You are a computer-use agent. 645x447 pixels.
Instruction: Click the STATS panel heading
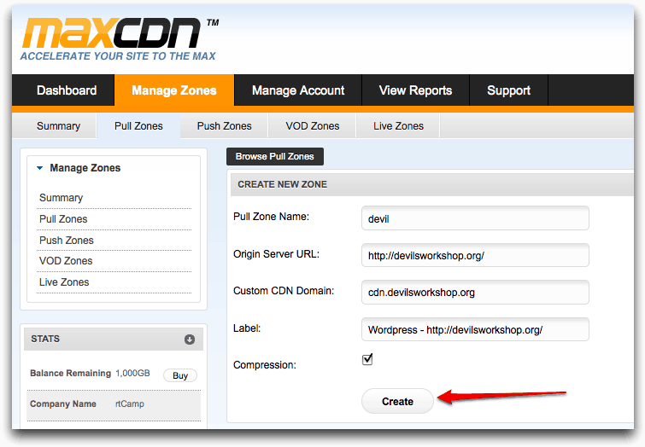tap(45, 339)
